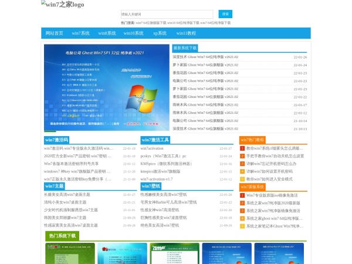
Task: Open 系统之家ghost win7 64位纯净版 link
Action: click(275, 218)
